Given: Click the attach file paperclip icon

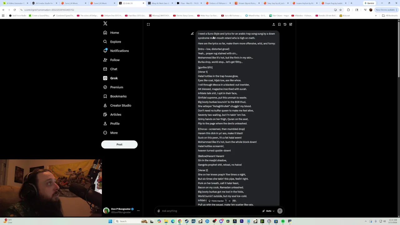Looking at the screenshot, I should (x=159, y=211).
